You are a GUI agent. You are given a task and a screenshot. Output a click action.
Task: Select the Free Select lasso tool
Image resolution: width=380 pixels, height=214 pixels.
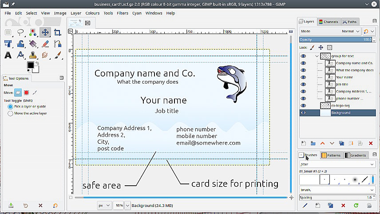click(20, 32)
